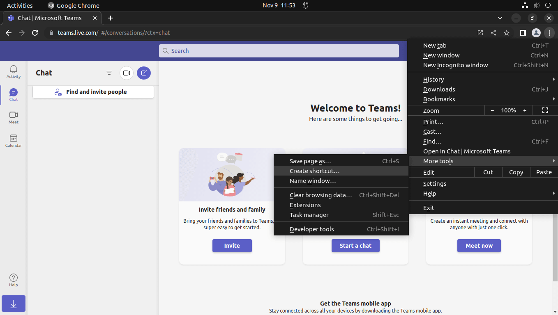This screenshot has height=315, width=558.
Task: Open the Meet section from sidebar
Action: (x=13, y=118)
